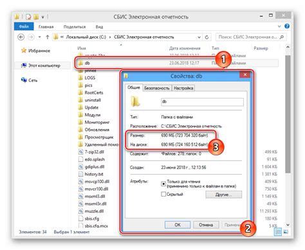
Task: Open Explorer help icon
Action: coord(287,26)
